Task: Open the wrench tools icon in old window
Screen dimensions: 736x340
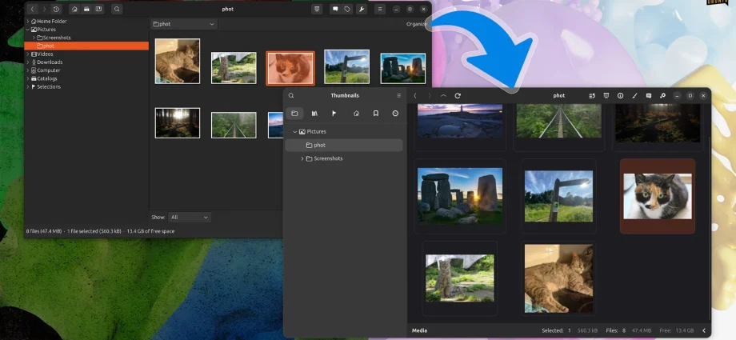Action: click(x=361, y=9)
